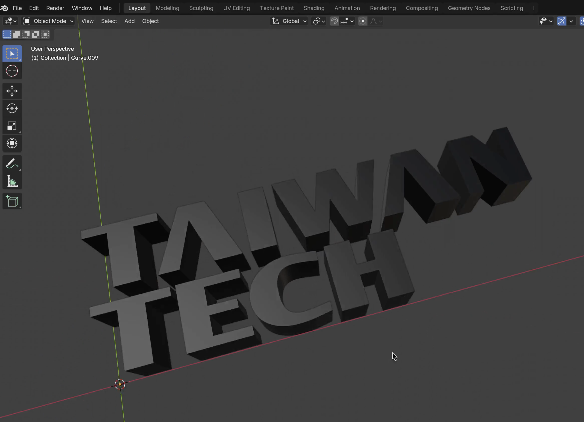This screenshot has height=422, width=584.
Task: Click the 'User Perspective' viewport label
Action: pyautogui.click(x=53, y=49)
